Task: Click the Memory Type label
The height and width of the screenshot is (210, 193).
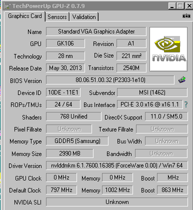Action: [25, 141]
